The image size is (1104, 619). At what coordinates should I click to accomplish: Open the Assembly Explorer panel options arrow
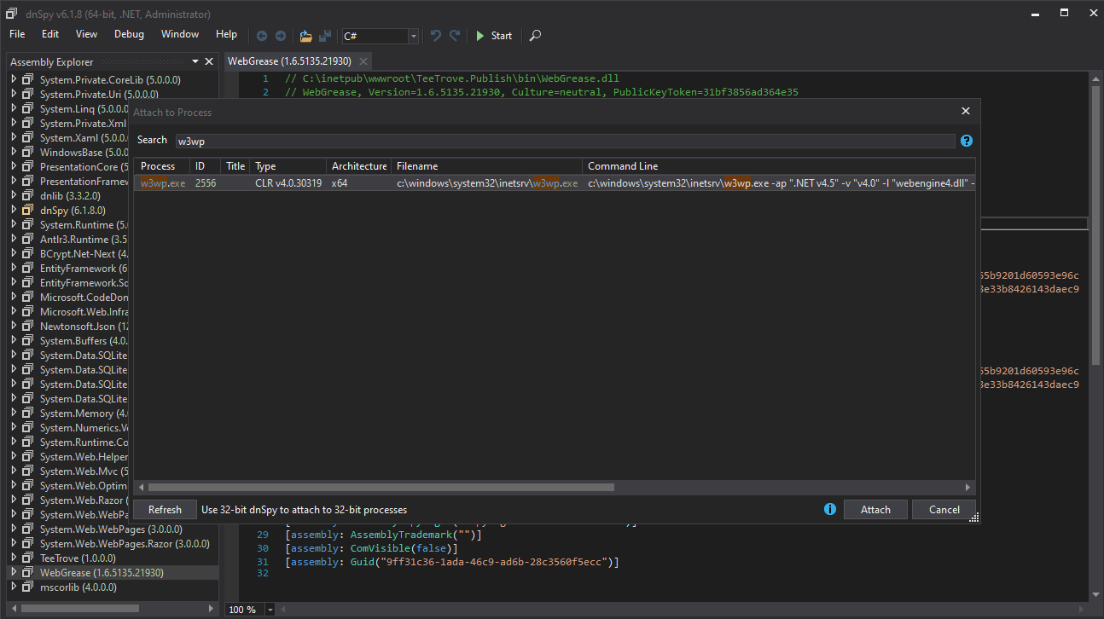tap(195, 61)
